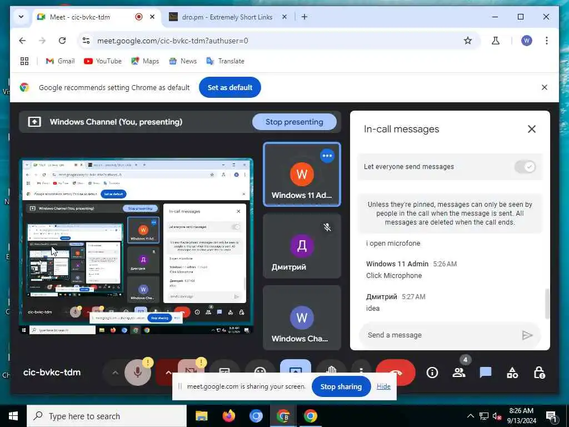Viewport: 569px width, 427px height.
Task: Open the tab search dropdown arrow
Action: [x=21, y=17]
